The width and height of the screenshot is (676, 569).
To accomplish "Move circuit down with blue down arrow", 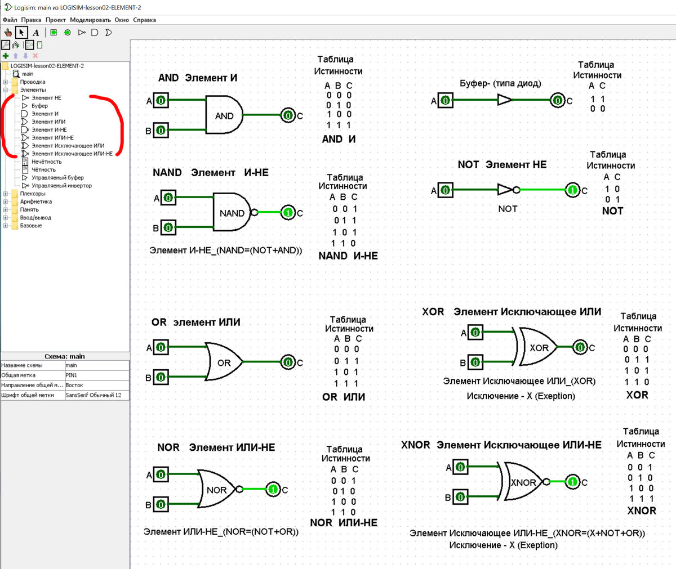I will click(x=25, y=56).
